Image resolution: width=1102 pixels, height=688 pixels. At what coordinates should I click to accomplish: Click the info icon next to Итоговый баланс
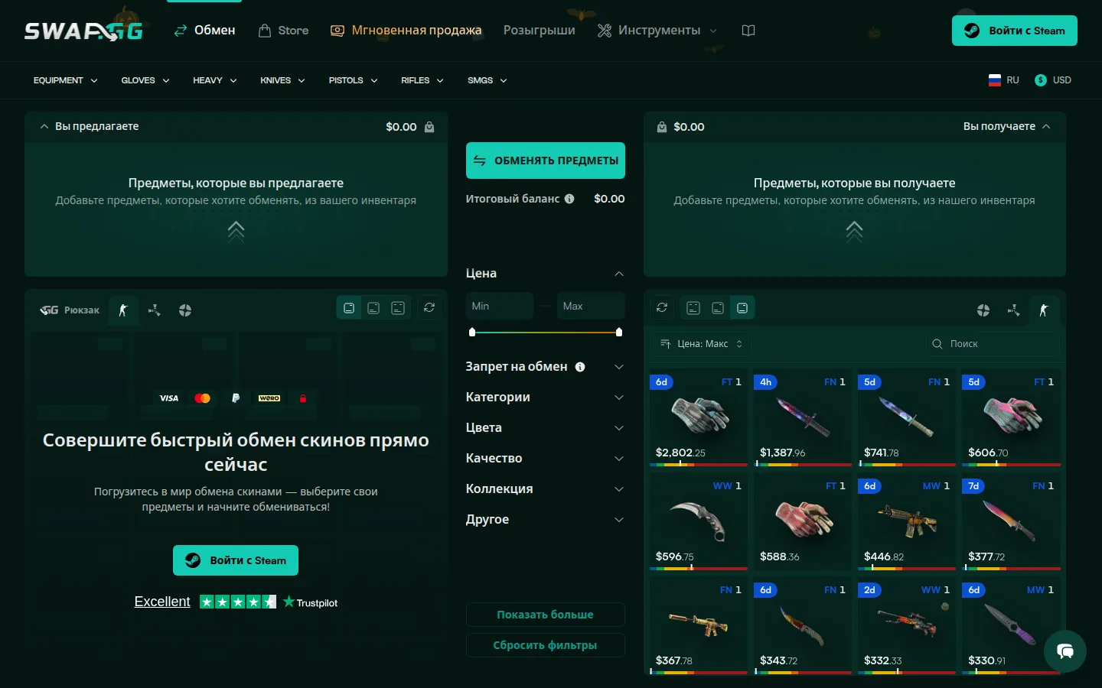click(x=569, y=199)
